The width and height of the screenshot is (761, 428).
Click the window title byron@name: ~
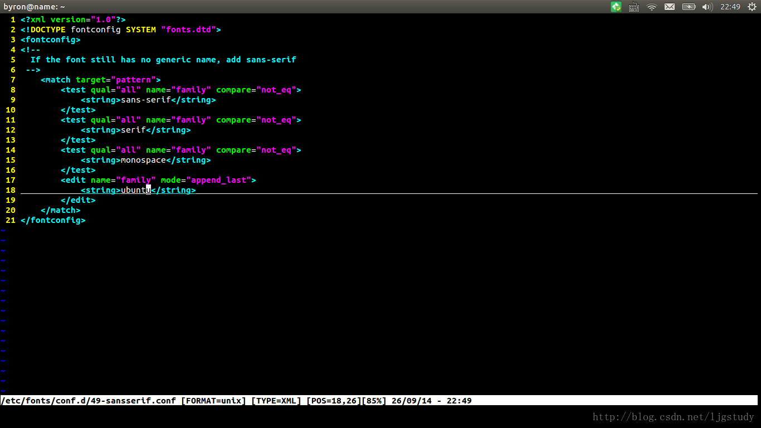point(34,7)
